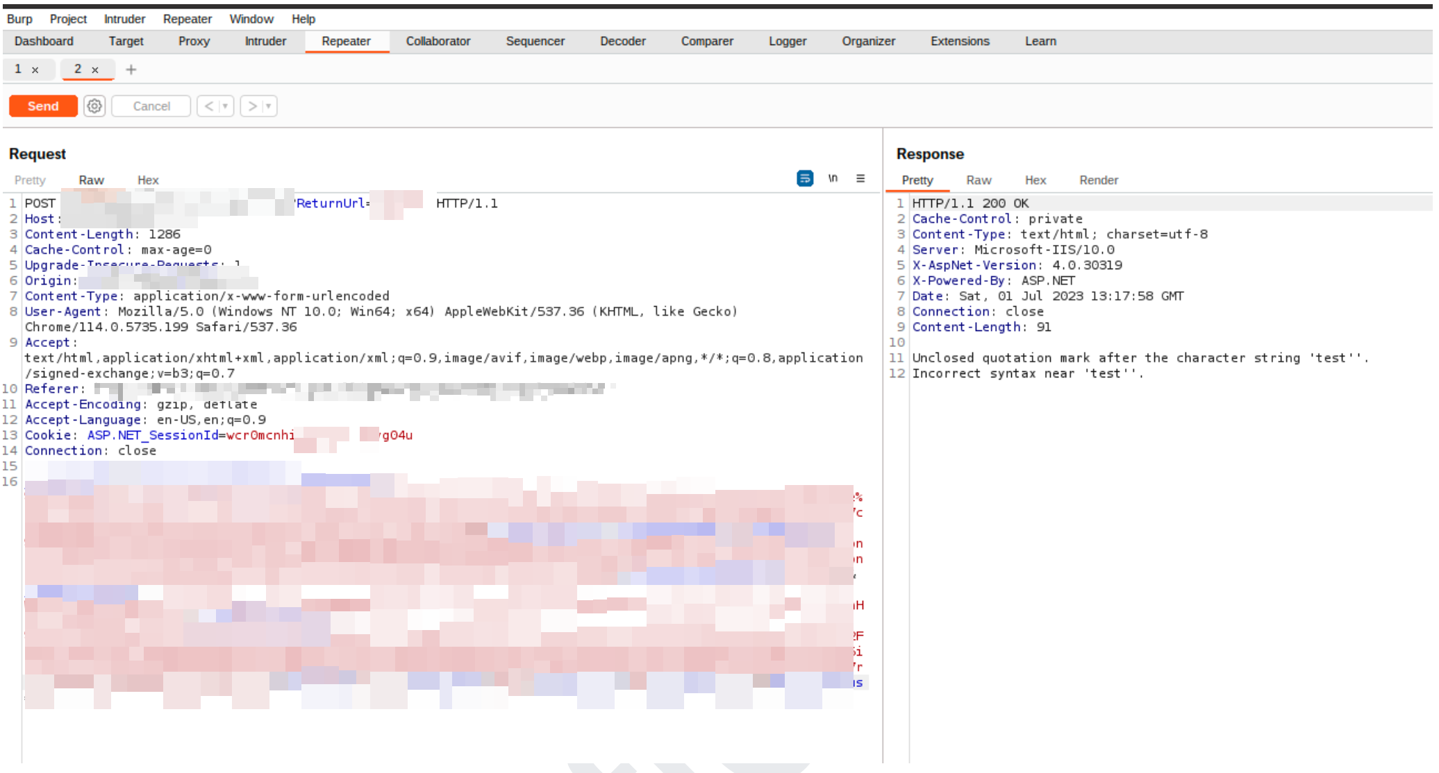
Task: Click the User-Agent header line
Action: pyautogui.click(x=381, y=318)
